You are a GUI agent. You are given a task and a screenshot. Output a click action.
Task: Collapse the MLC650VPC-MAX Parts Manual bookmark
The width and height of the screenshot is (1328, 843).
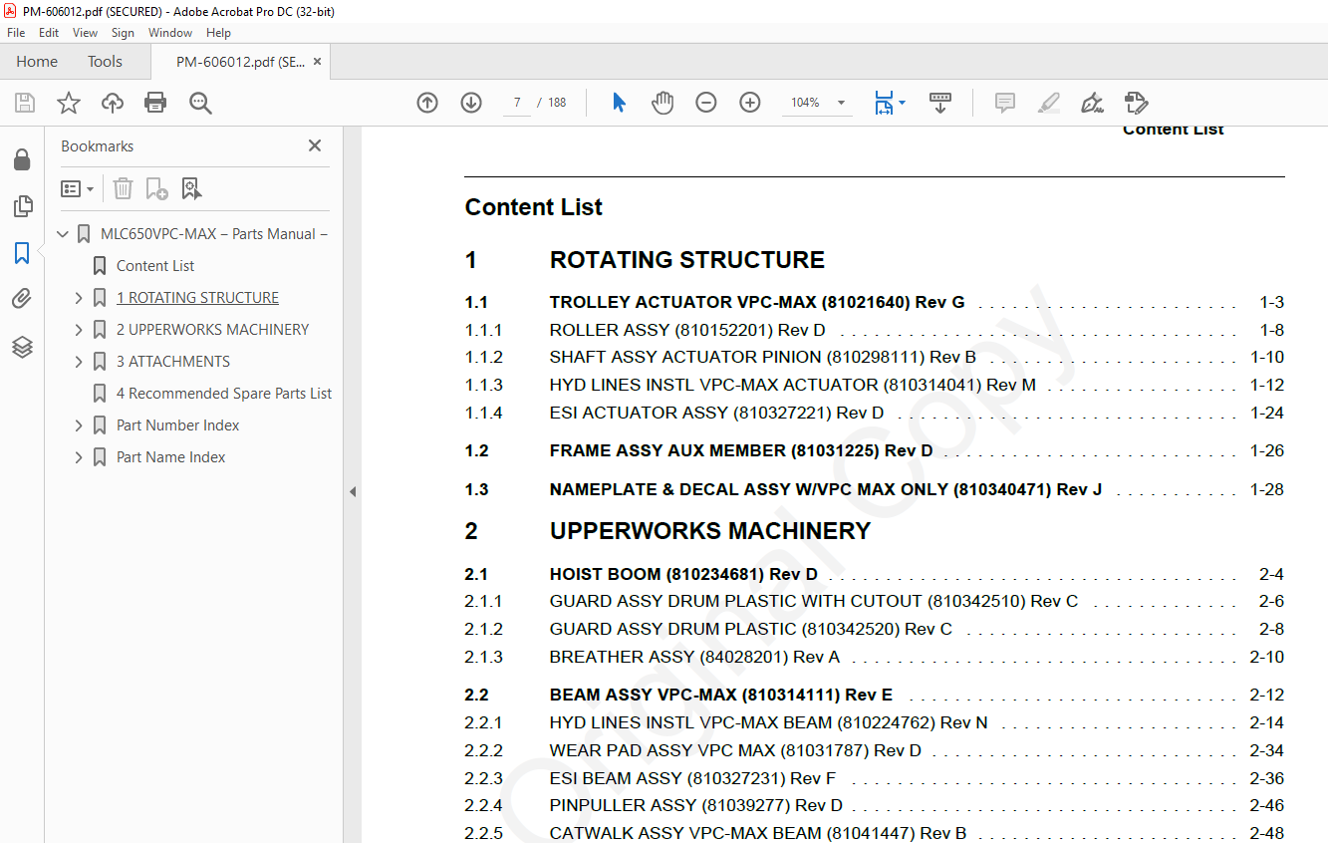point(64,234)
